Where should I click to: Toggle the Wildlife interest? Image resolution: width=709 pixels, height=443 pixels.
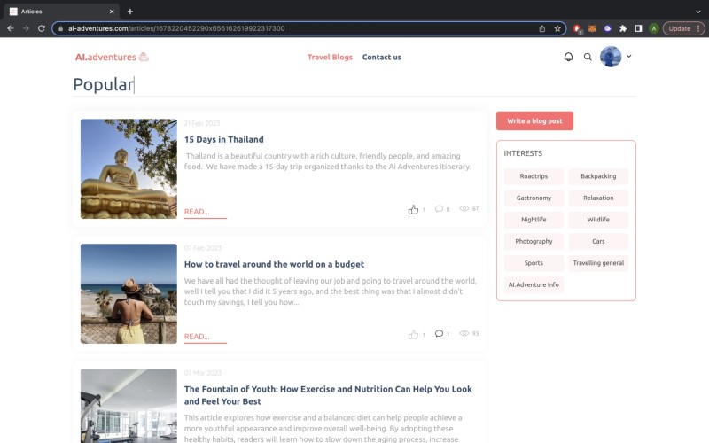[598, 220]
